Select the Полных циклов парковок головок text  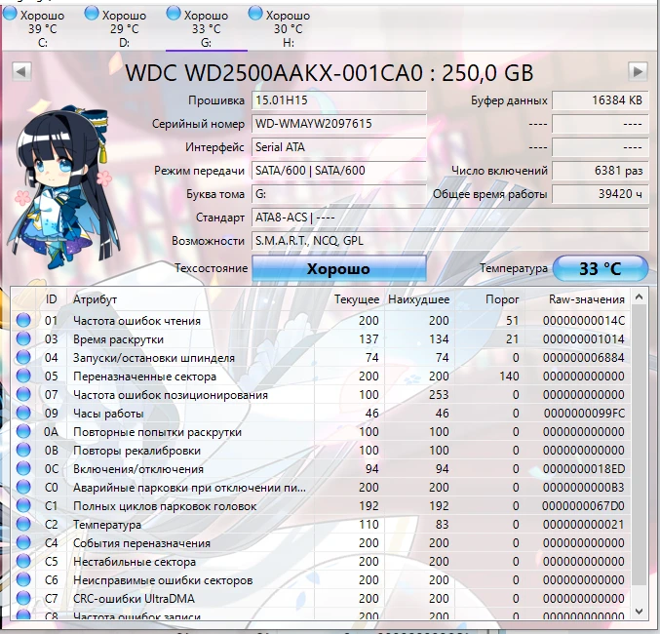[x=165, y=506]
